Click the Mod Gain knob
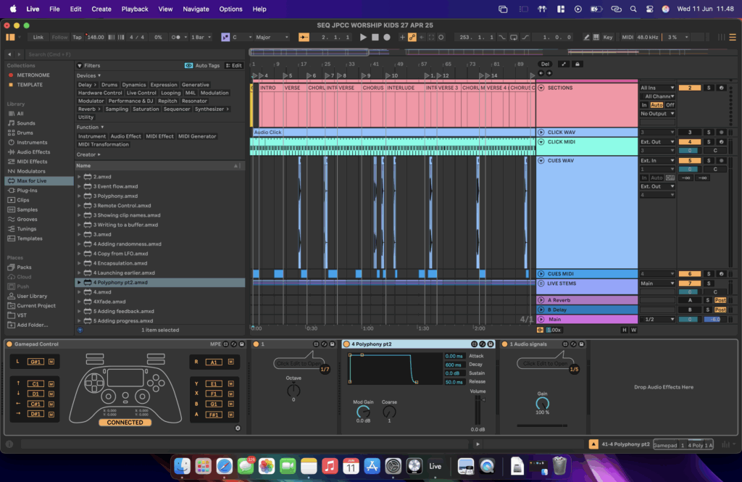The height and width of the screenshot is (482, 742). [363, 412]
